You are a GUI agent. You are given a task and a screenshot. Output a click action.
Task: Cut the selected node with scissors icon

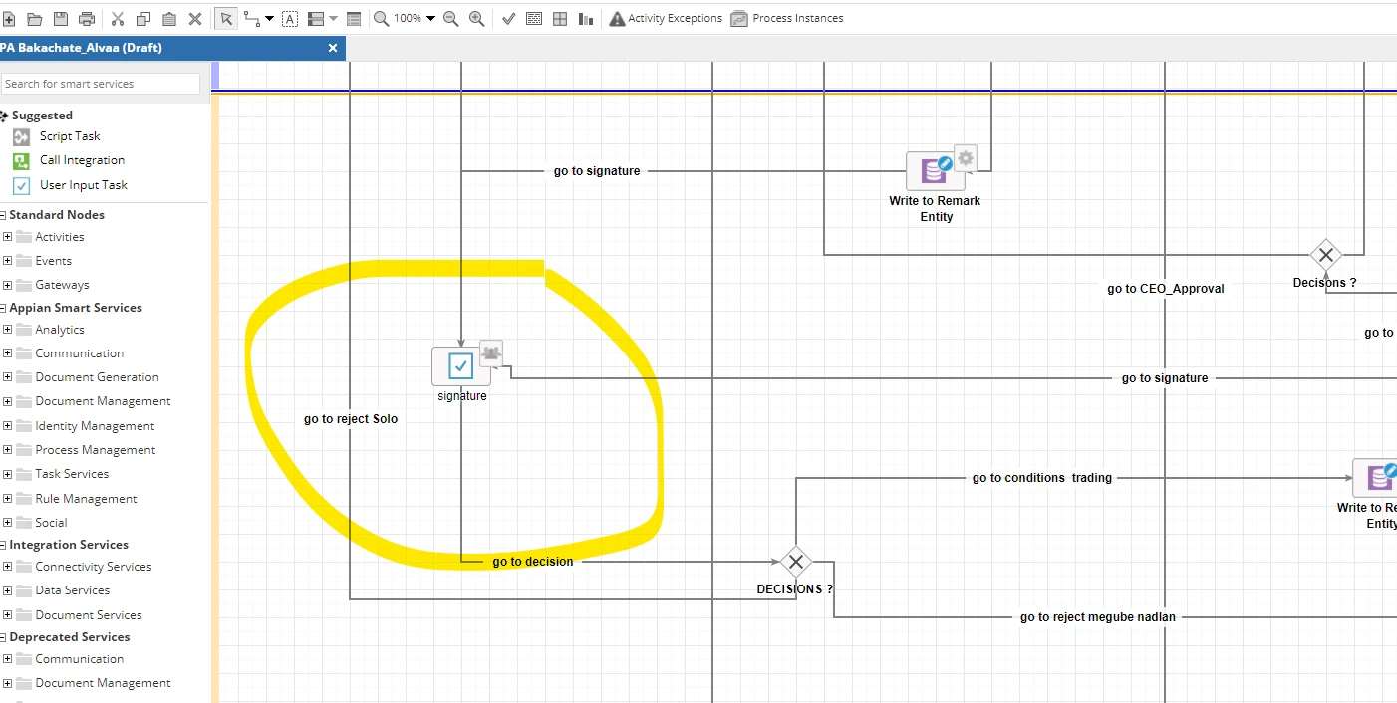click(118, 18)
